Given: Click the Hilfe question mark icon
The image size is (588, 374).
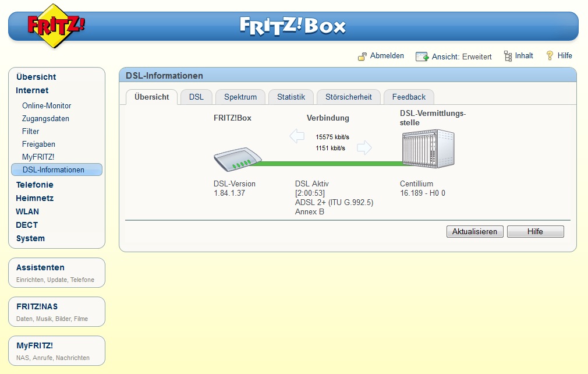Looking at the screenshot, I should [550, 56].
